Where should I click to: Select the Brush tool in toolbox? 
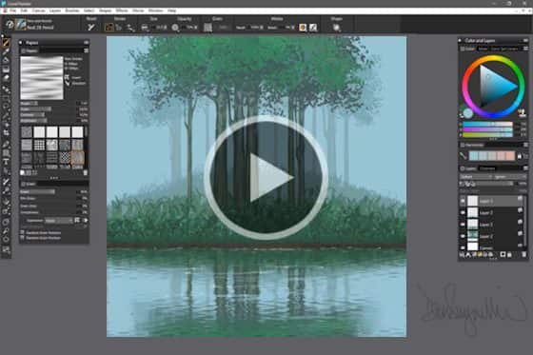coord(6,43)
